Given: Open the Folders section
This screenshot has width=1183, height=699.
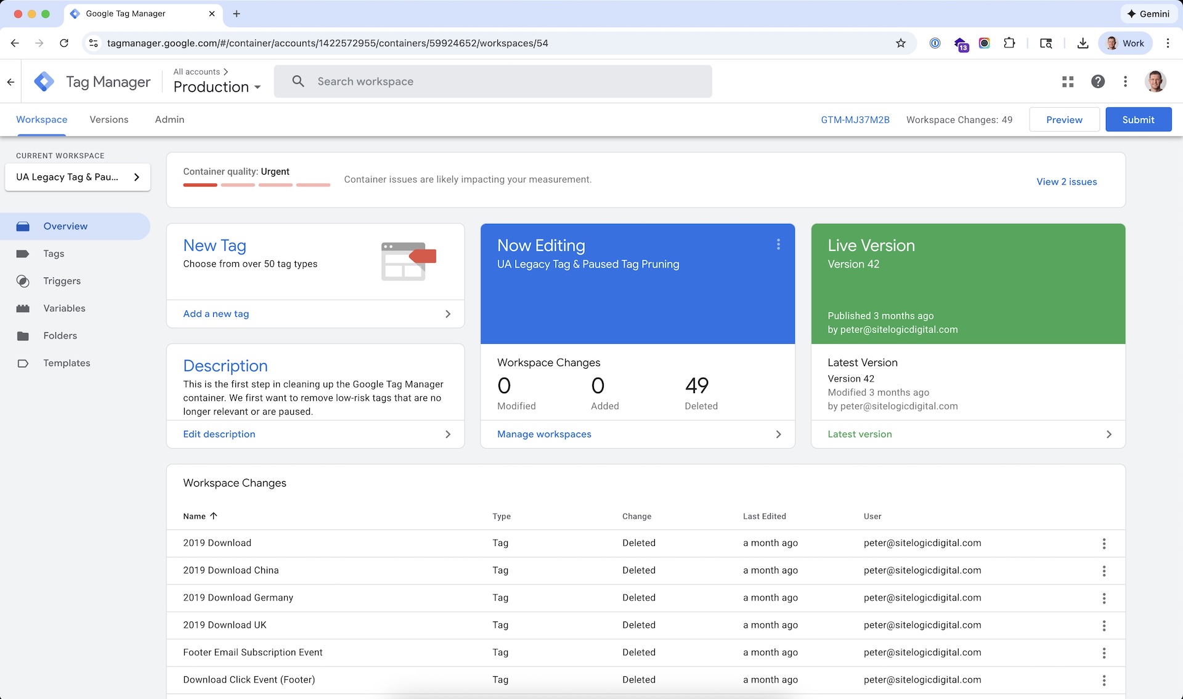Looking at the screenshot, I should coord(60,335).
